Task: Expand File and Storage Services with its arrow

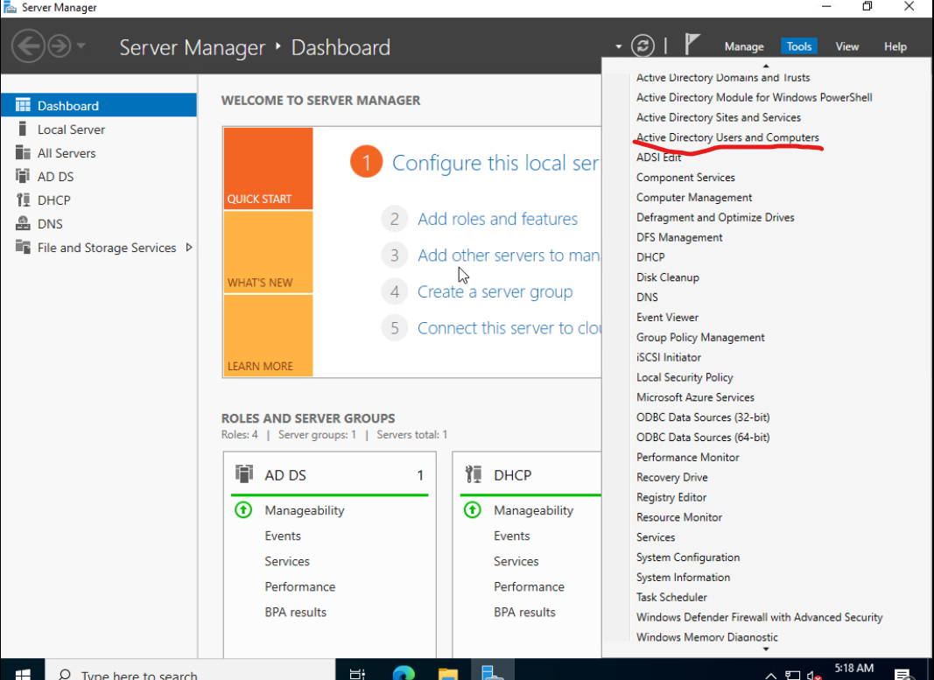Action: [x=187, y=248]
